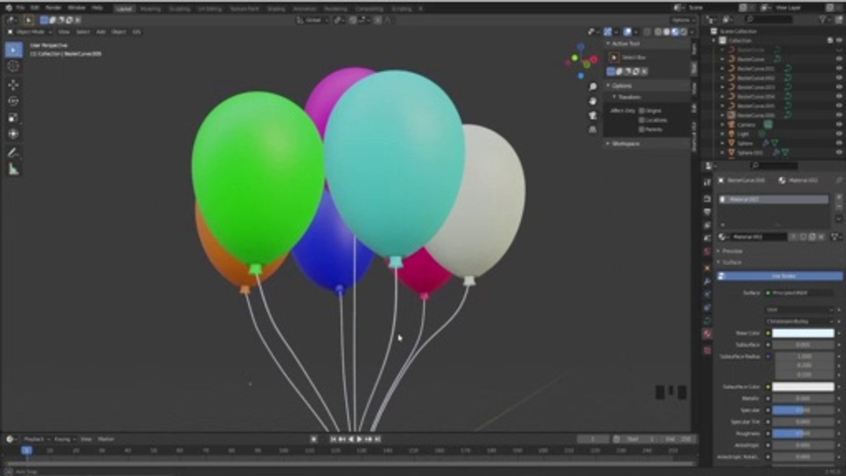Open the Keying popover in the timeline
Image resolution: width=846 pixels, height=476 pixels.
coord(64,439)
